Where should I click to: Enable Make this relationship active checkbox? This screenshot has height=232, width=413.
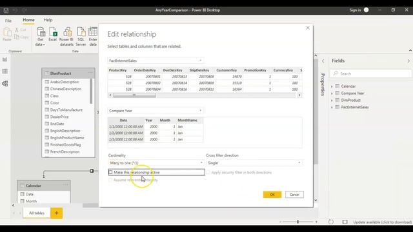[x=110, y=172]
